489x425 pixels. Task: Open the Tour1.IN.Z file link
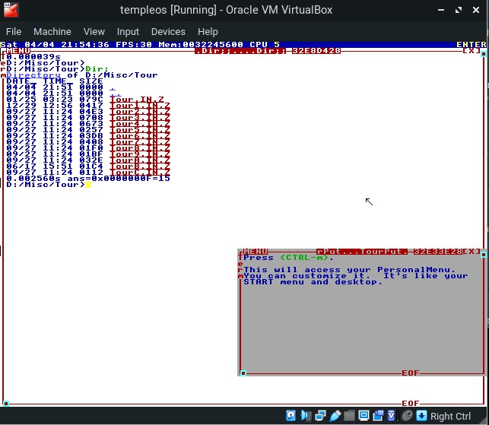140,106
